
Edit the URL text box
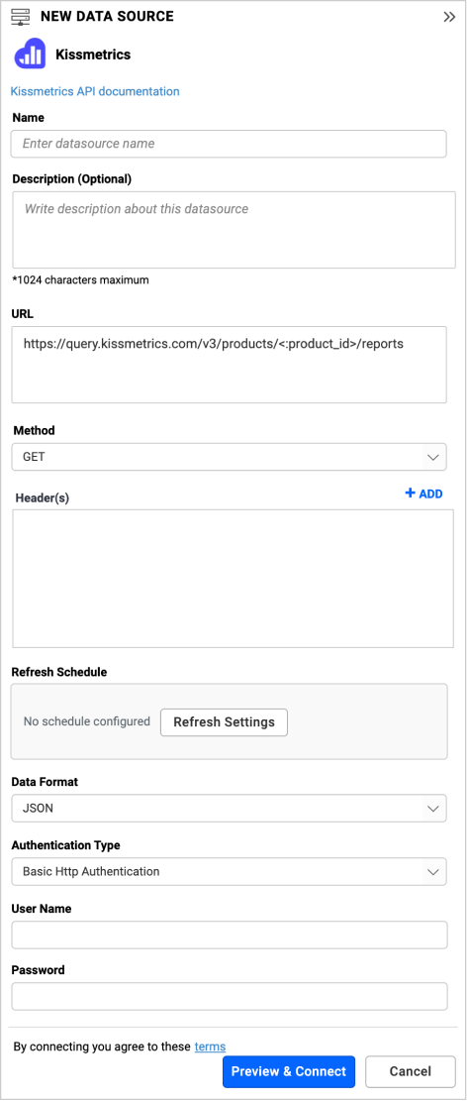[229, 365]
